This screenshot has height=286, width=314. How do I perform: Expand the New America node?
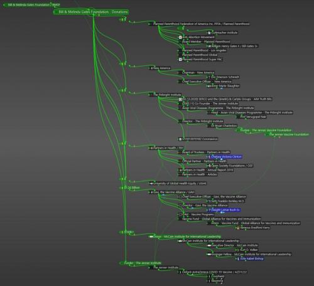click(x=149, y=68)
